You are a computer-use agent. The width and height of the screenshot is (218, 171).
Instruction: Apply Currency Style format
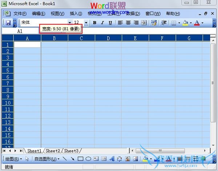point(154,22)
